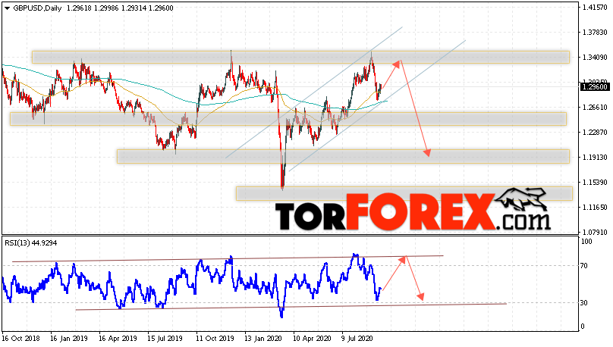The image size is (613, 347).
Task: Click RSI scale label 100
Action: coord(586,242)
